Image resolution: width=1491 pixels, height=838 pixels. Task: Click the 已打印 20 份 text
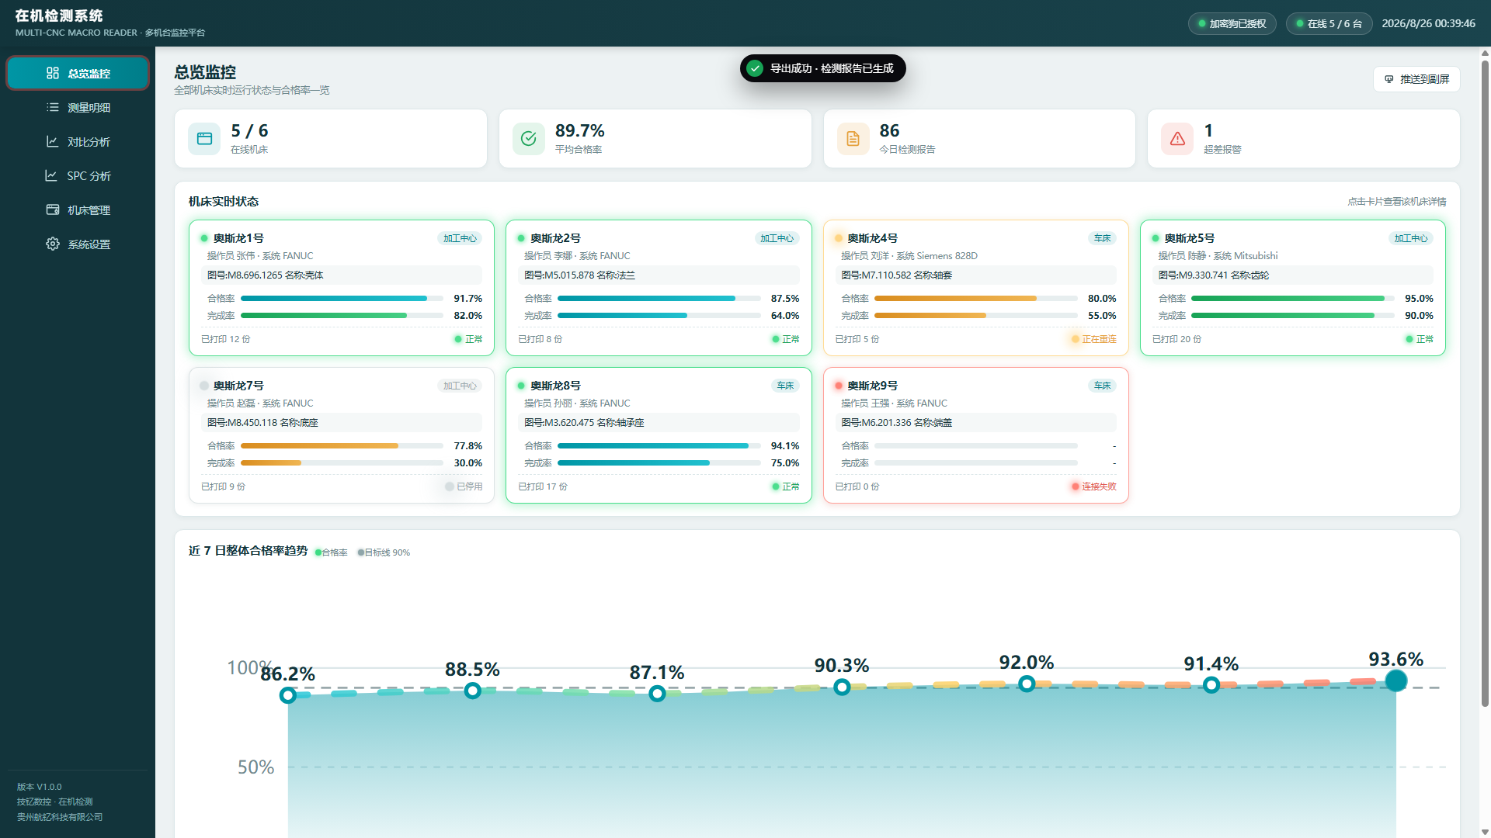coord(1176,339)
